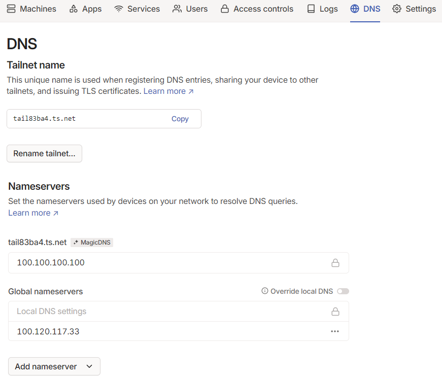Click the Services wifi icon
This screenshot has width=442, height=379.
tap(119, 9)
